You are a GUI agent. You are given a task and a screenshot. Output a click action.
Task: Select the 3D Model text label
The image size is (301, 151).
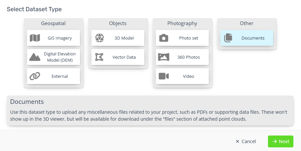point(124,38)
